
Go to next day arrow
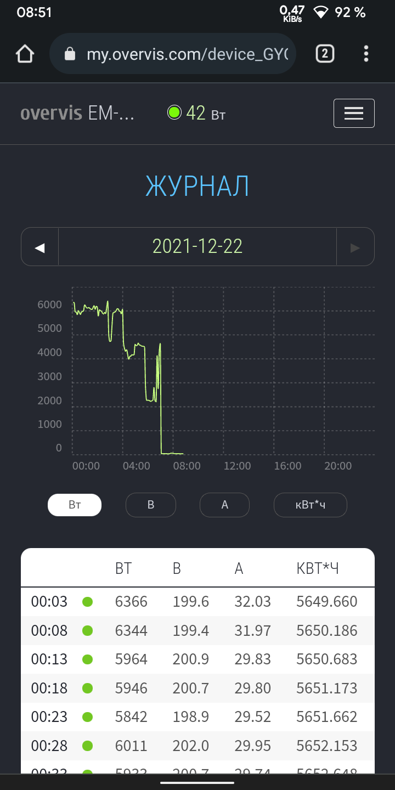click(355, 247)
